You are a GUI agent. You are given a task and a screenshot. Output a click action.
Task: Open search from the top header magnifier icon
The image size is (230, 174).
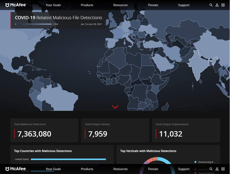[211, 5]
